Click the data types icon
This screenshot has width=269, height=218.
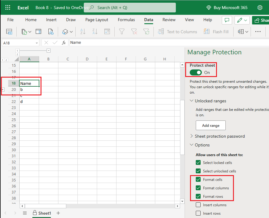pyautogui.click(x=65, y=32)
